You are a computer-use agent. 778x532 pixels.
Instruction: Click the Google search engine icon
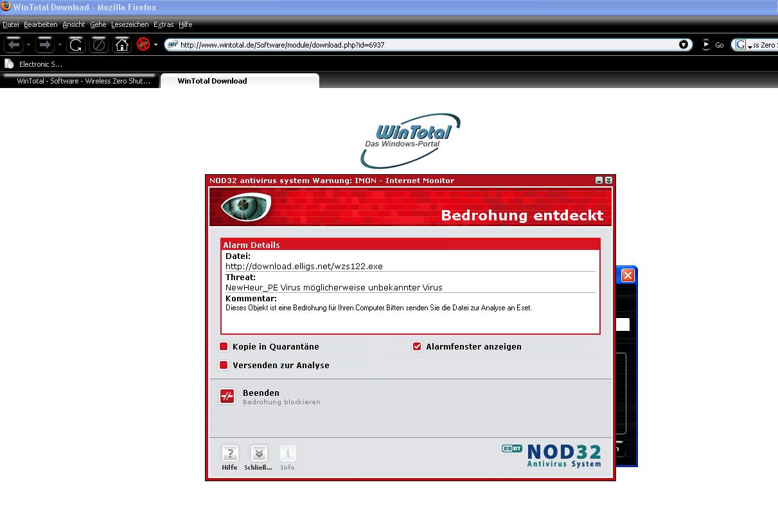741,45
